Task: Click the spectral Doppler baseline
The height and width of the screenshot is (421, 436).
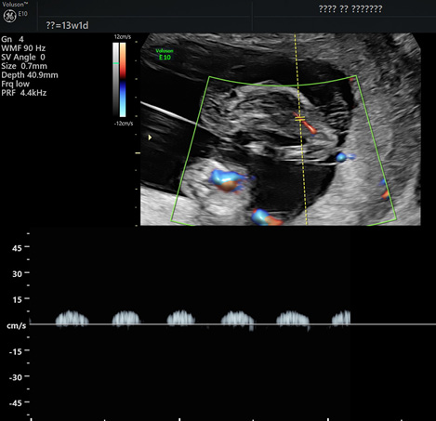Action: (x=232, y=324)
